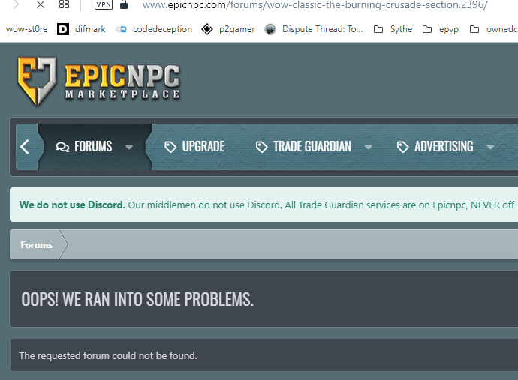Open the Dispute Thread bookmark
This screenshot has width=518, height=380.
[x=322, y=29]
